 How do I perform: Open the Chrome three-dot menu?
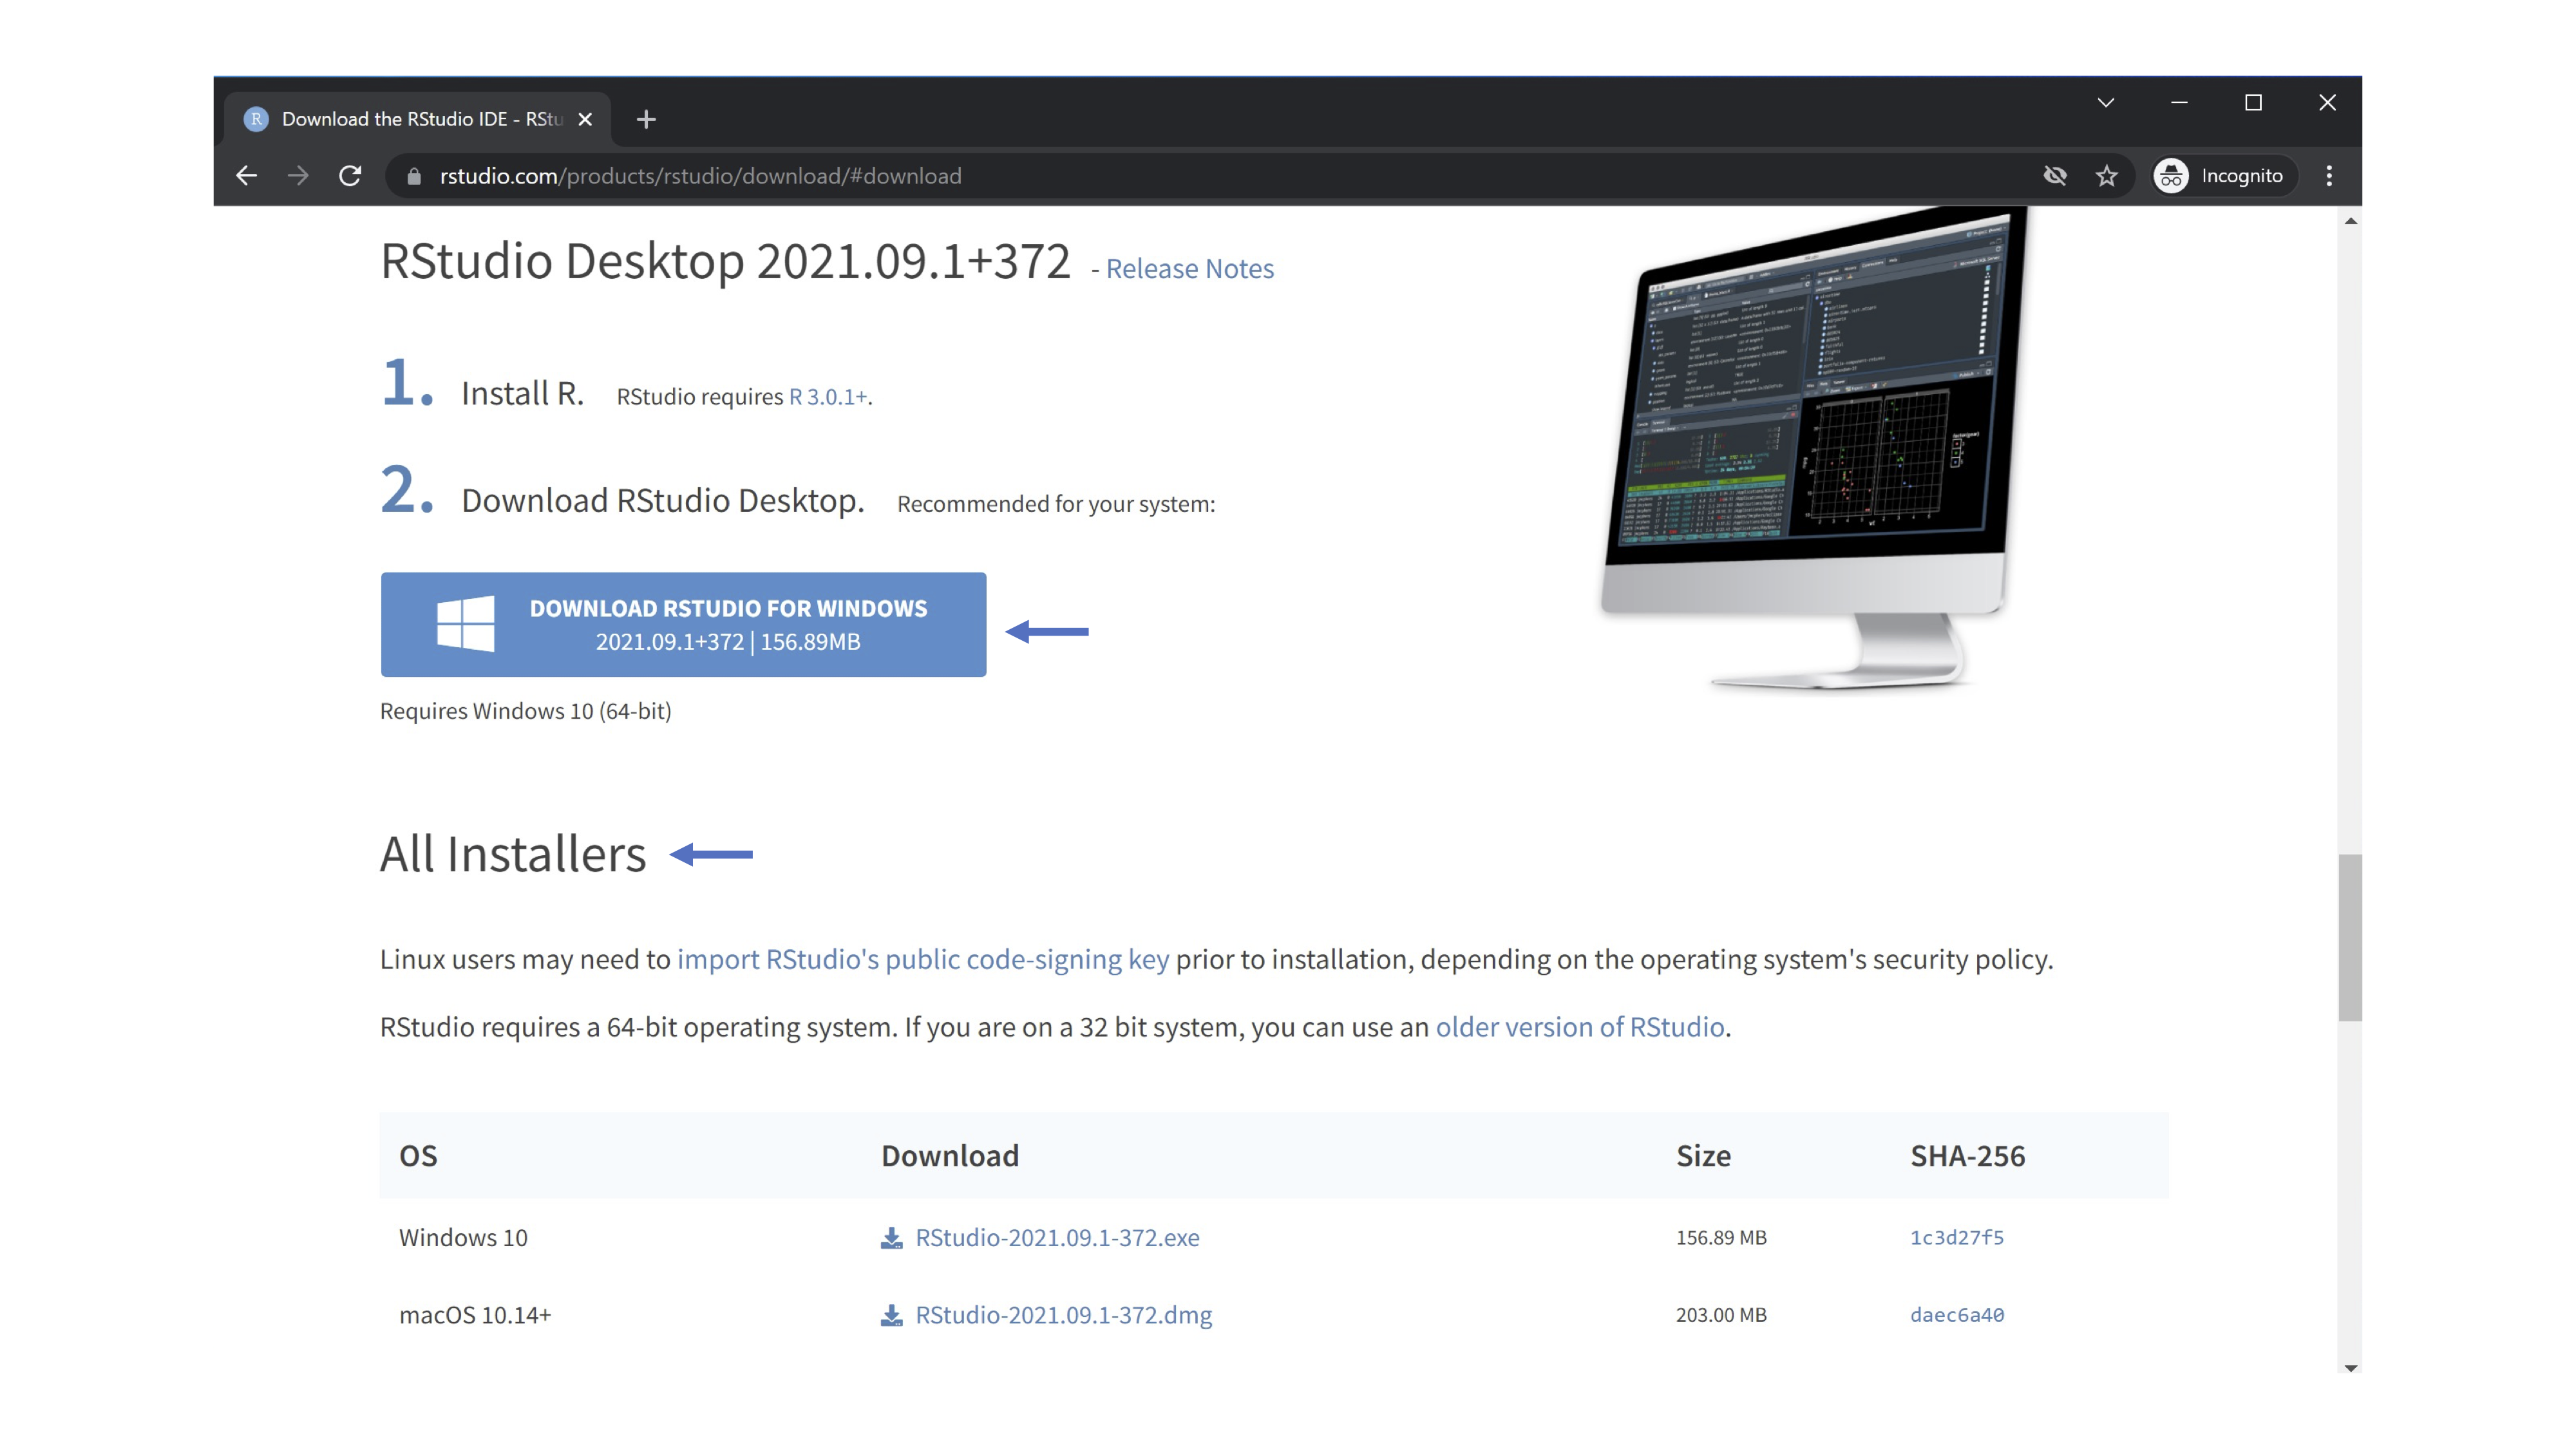pyautogui.click(x=2329, y=176)
